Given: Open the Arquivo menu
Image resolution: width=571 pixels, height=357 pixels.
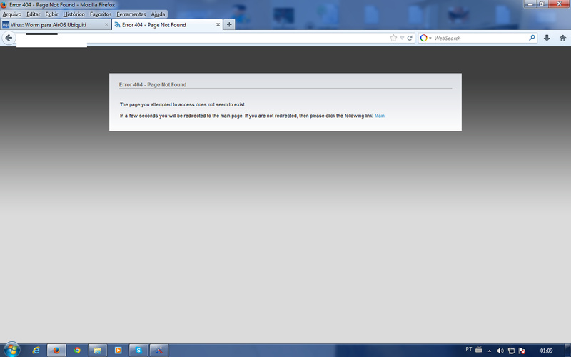Looking at the screenshot, I should [12, 14].
